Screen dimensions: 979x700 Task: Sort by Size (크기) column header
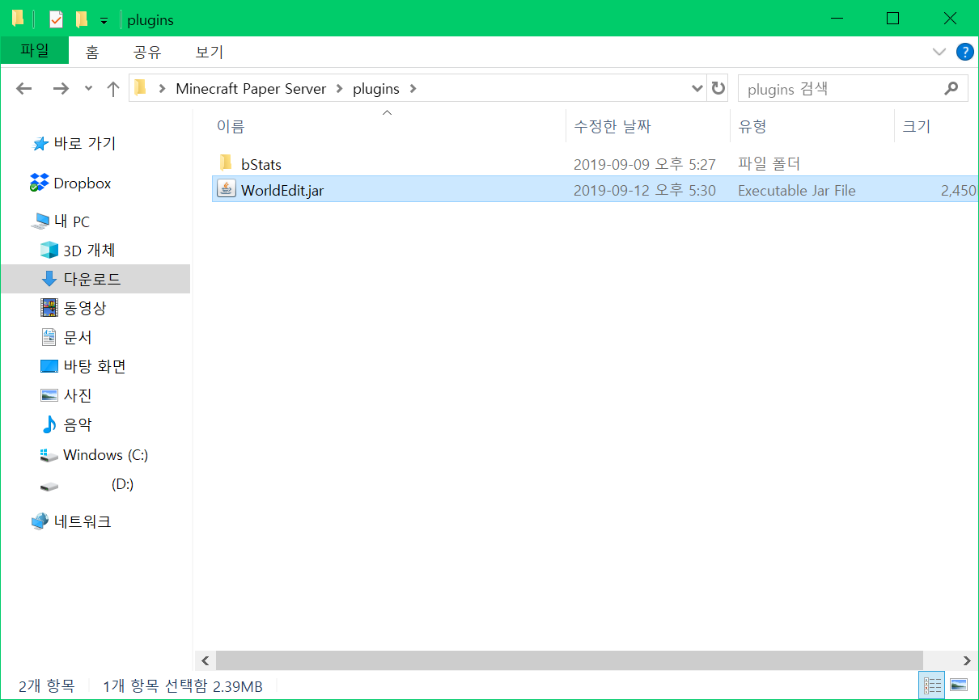(x=936, y=126)
